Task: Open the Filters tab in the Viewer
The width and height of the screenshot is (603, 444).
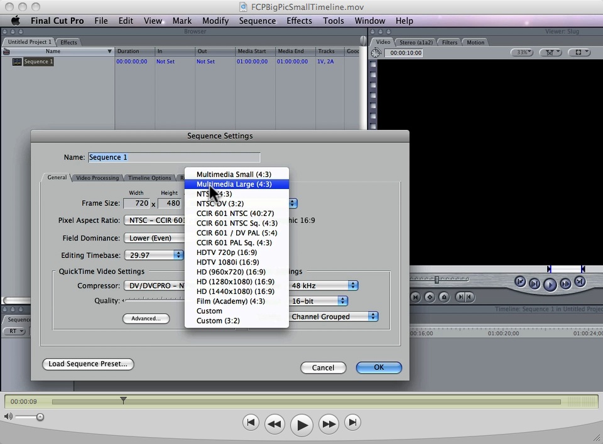Action: click(450, 42)
